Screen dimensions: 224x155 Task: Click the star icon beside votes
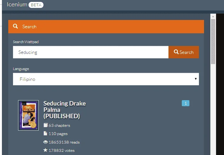click(x=45, y=150)
